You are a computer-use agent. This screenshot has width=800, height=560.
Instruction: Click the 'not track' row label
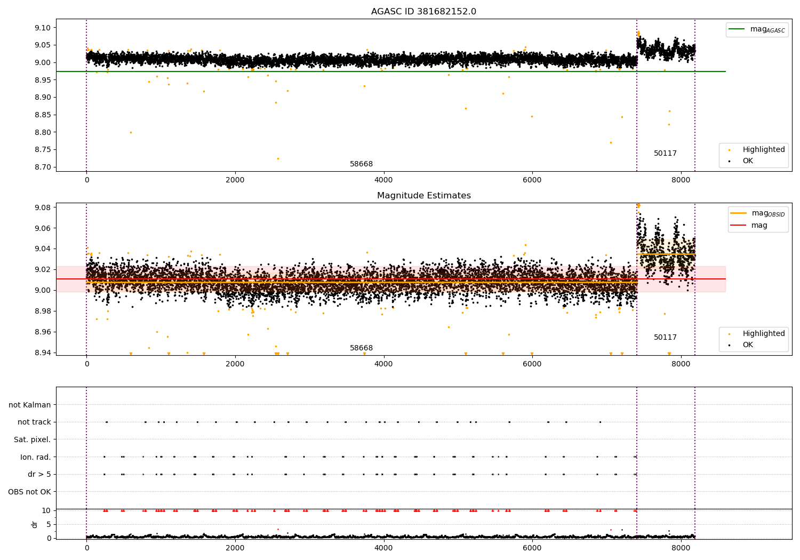tap(34, 422)
